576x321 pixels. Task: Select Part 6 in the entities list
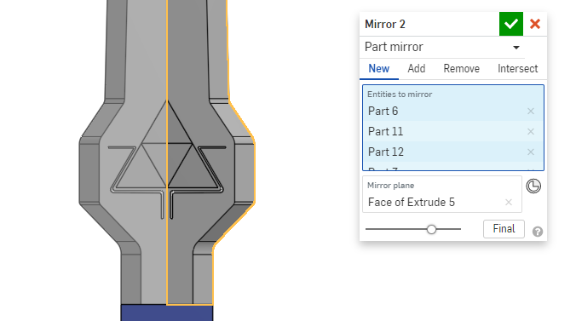click(453, 111)
